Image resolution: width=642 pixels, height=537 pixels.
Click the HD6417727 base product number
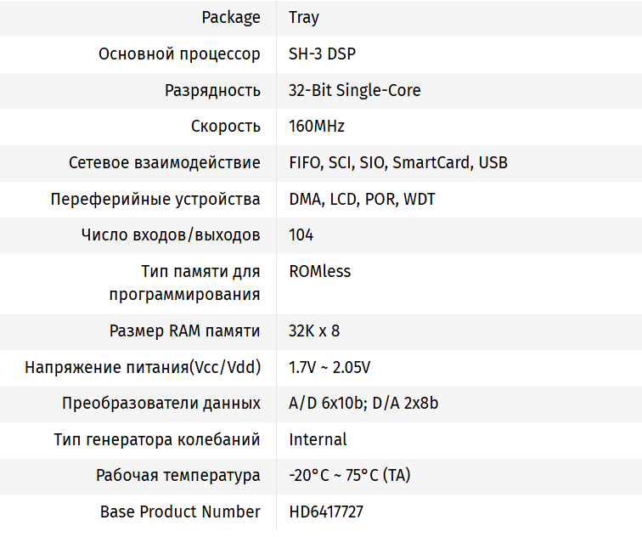(x=326, y=512)
